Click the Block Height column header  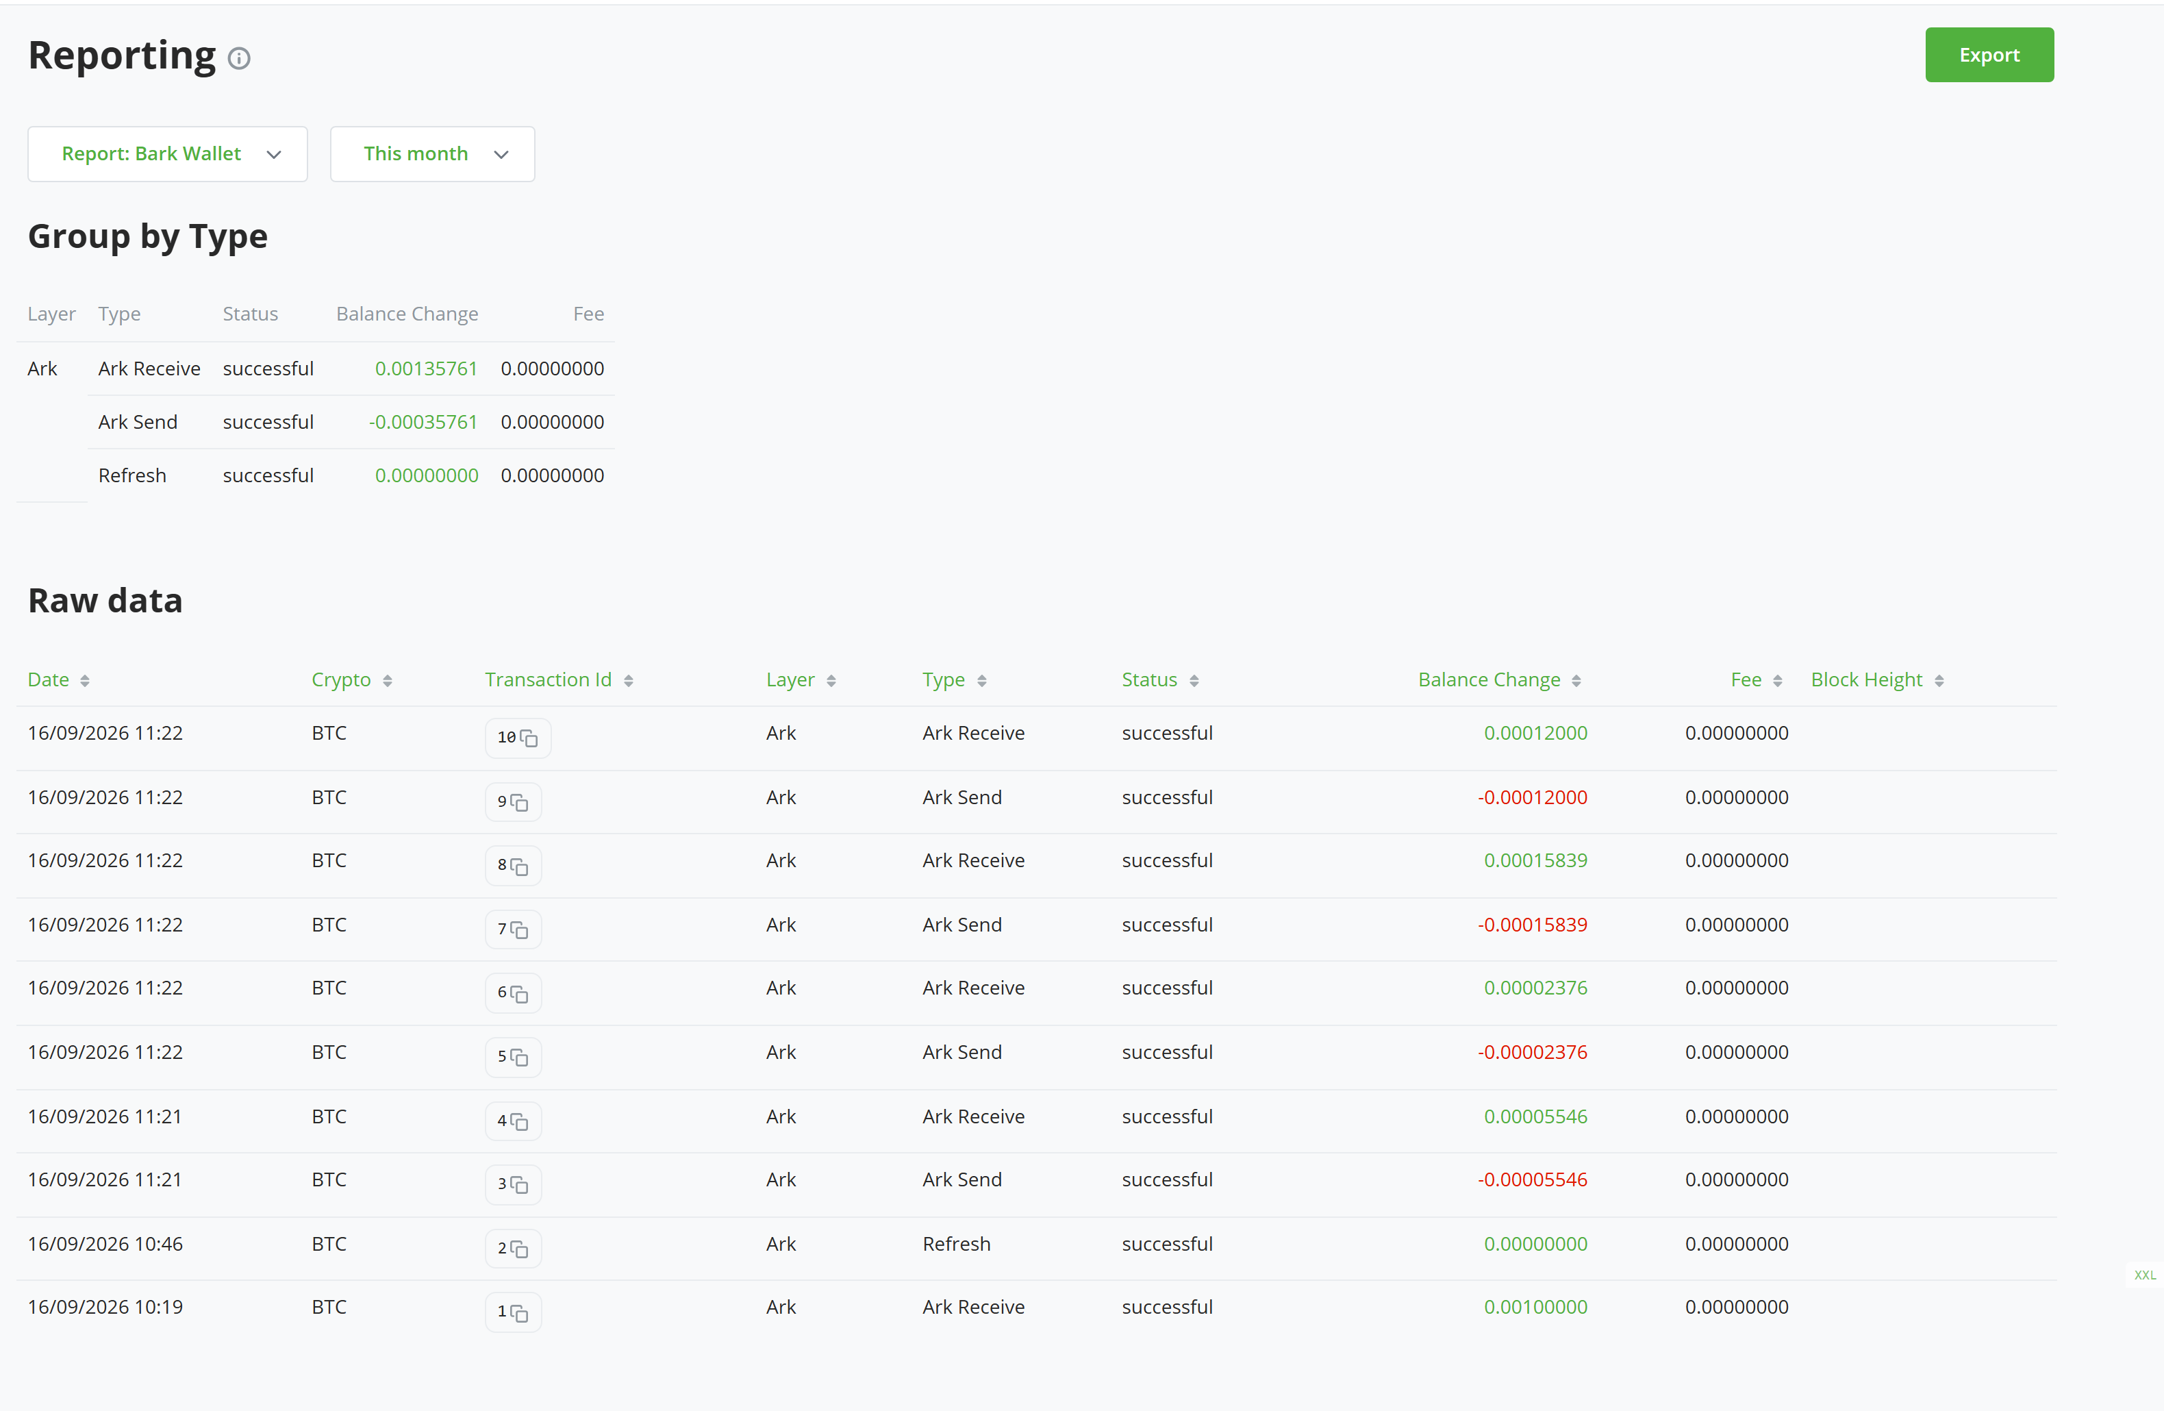tap(1867, 680)
